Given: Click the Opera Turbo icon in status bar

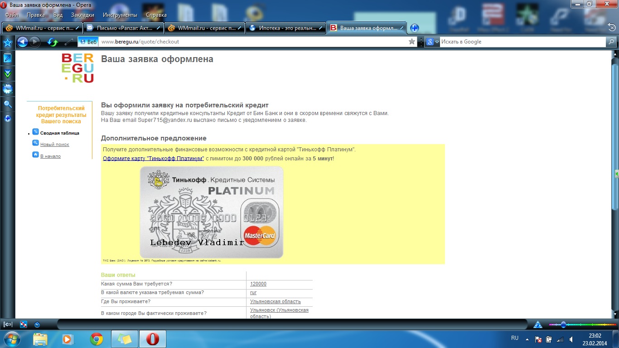Looking at the screenshot, I should (37, 324).
